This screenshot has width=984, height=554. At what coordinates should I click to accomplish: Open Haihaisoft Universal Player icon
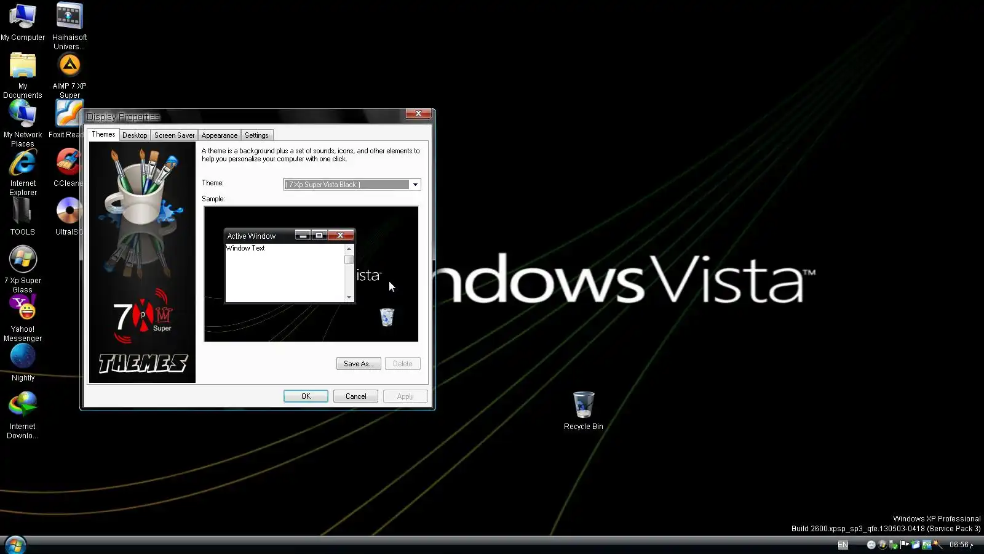click(69, 26)
